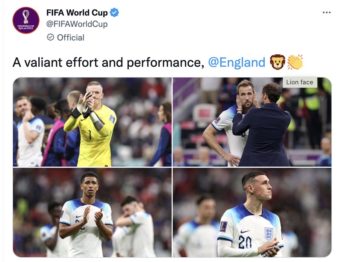Click the FIFA World Cup display name

(x=77, y=13)
